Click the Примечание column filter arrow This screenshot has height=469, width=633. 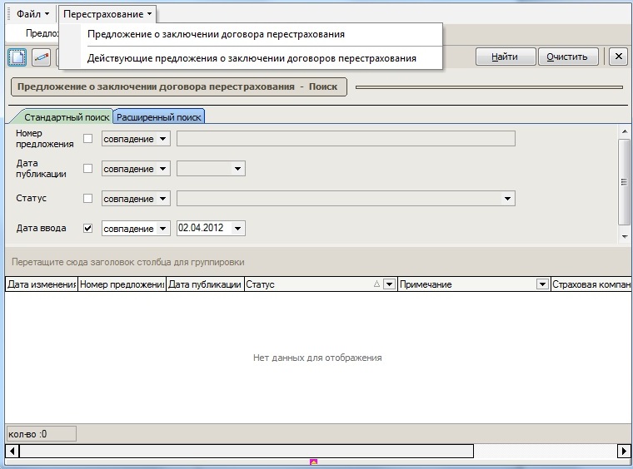(x=542, y=284)
